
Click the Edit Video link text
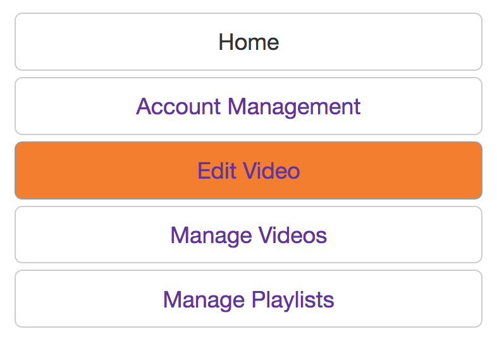coord(248,170)
